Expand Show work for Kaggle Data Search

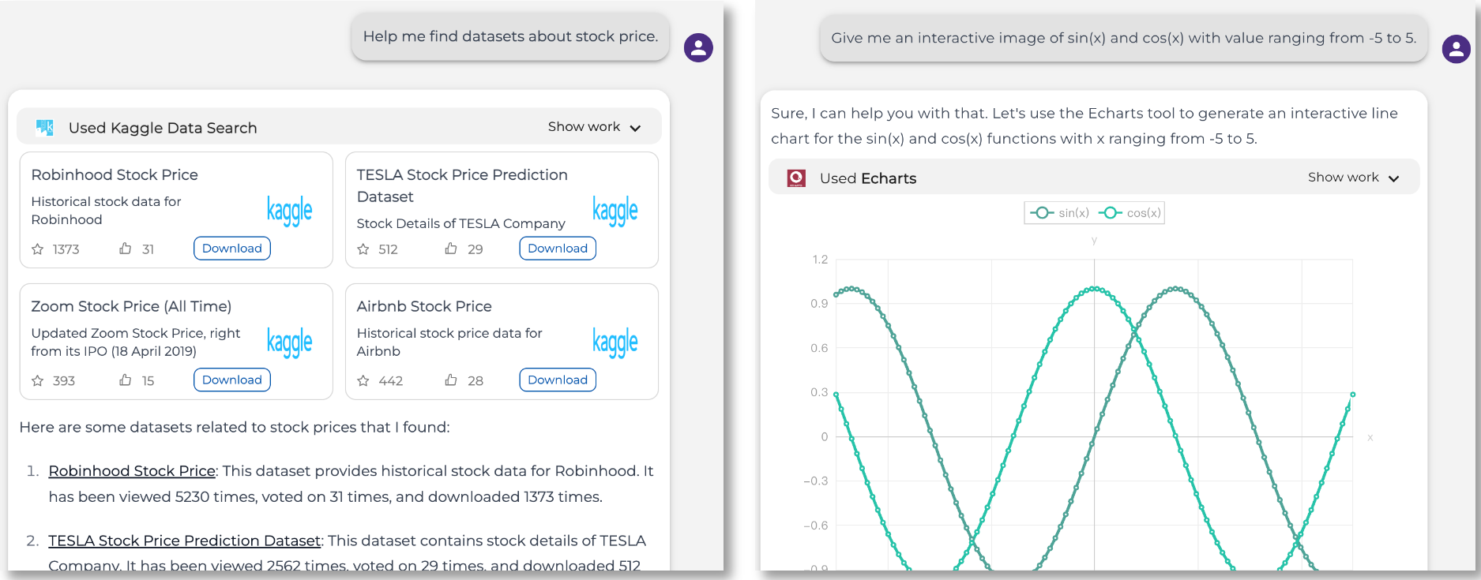click(594, 127)
